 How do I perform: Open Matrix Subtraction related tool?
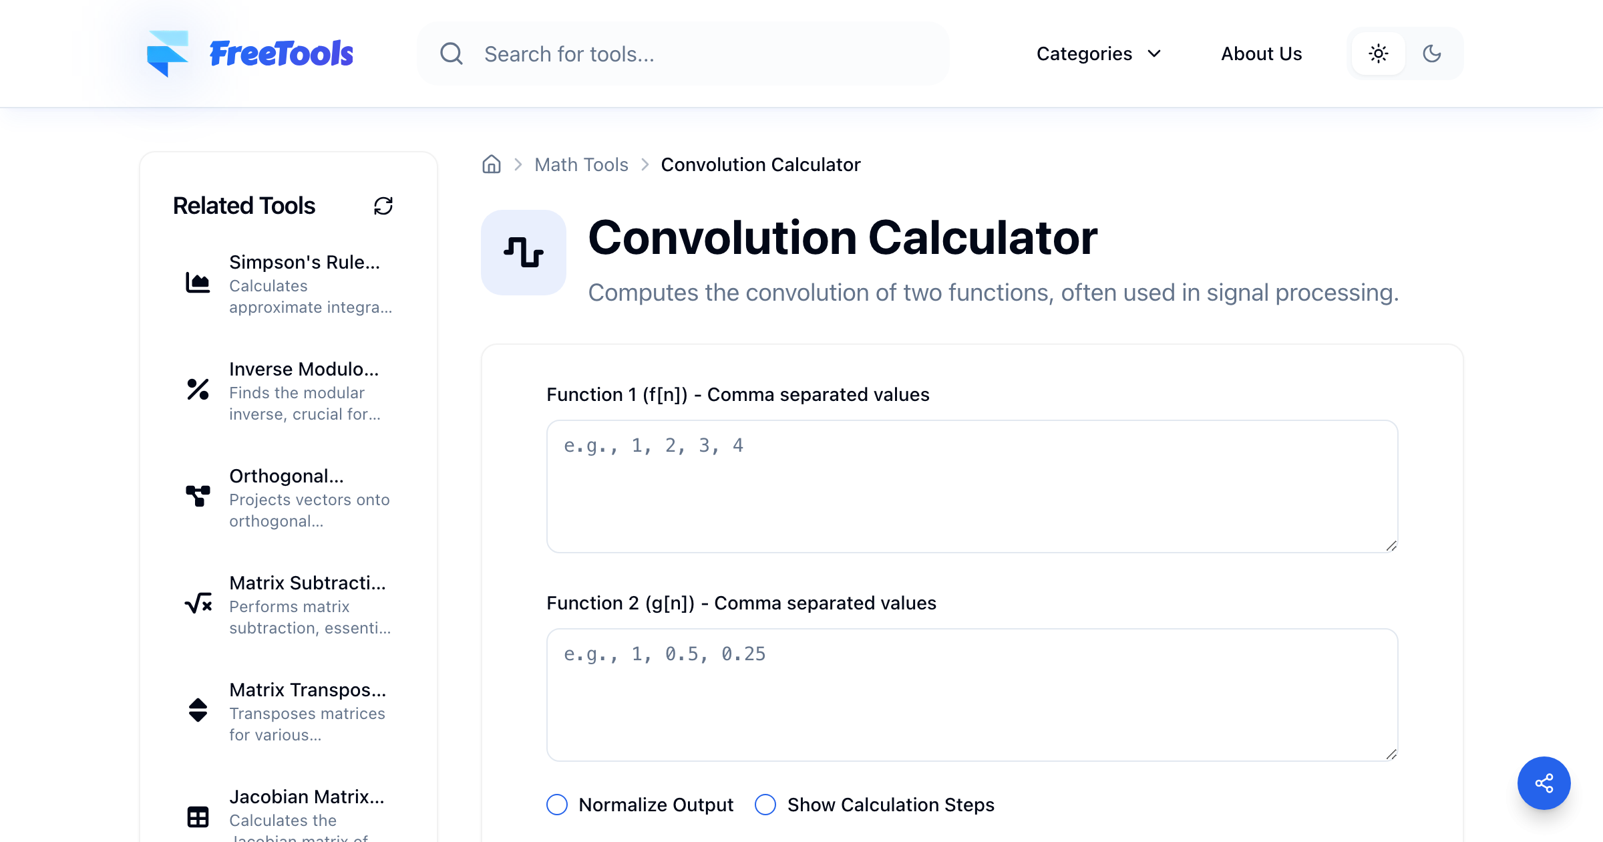(x=289, y=604)
